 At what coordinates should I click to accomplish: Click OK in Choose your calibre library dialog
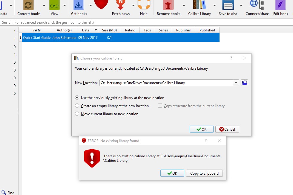pos(201,129)
